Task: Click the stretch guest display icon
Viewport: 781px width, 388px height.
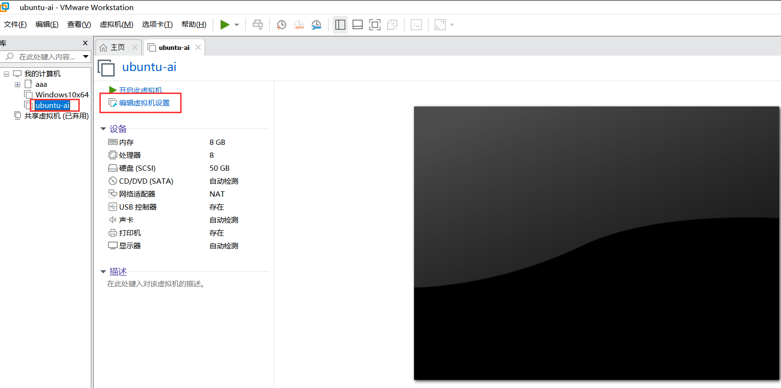Action: pyautogui.click(x=440, y=25)
